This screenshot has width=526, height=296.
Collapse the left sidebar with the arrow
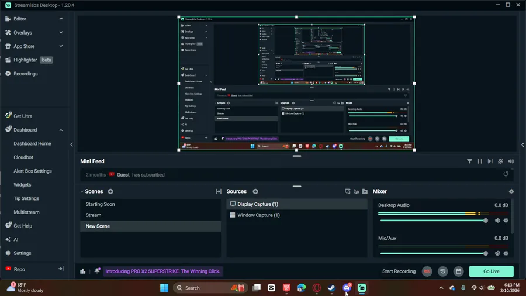click(x=71, y=144)
